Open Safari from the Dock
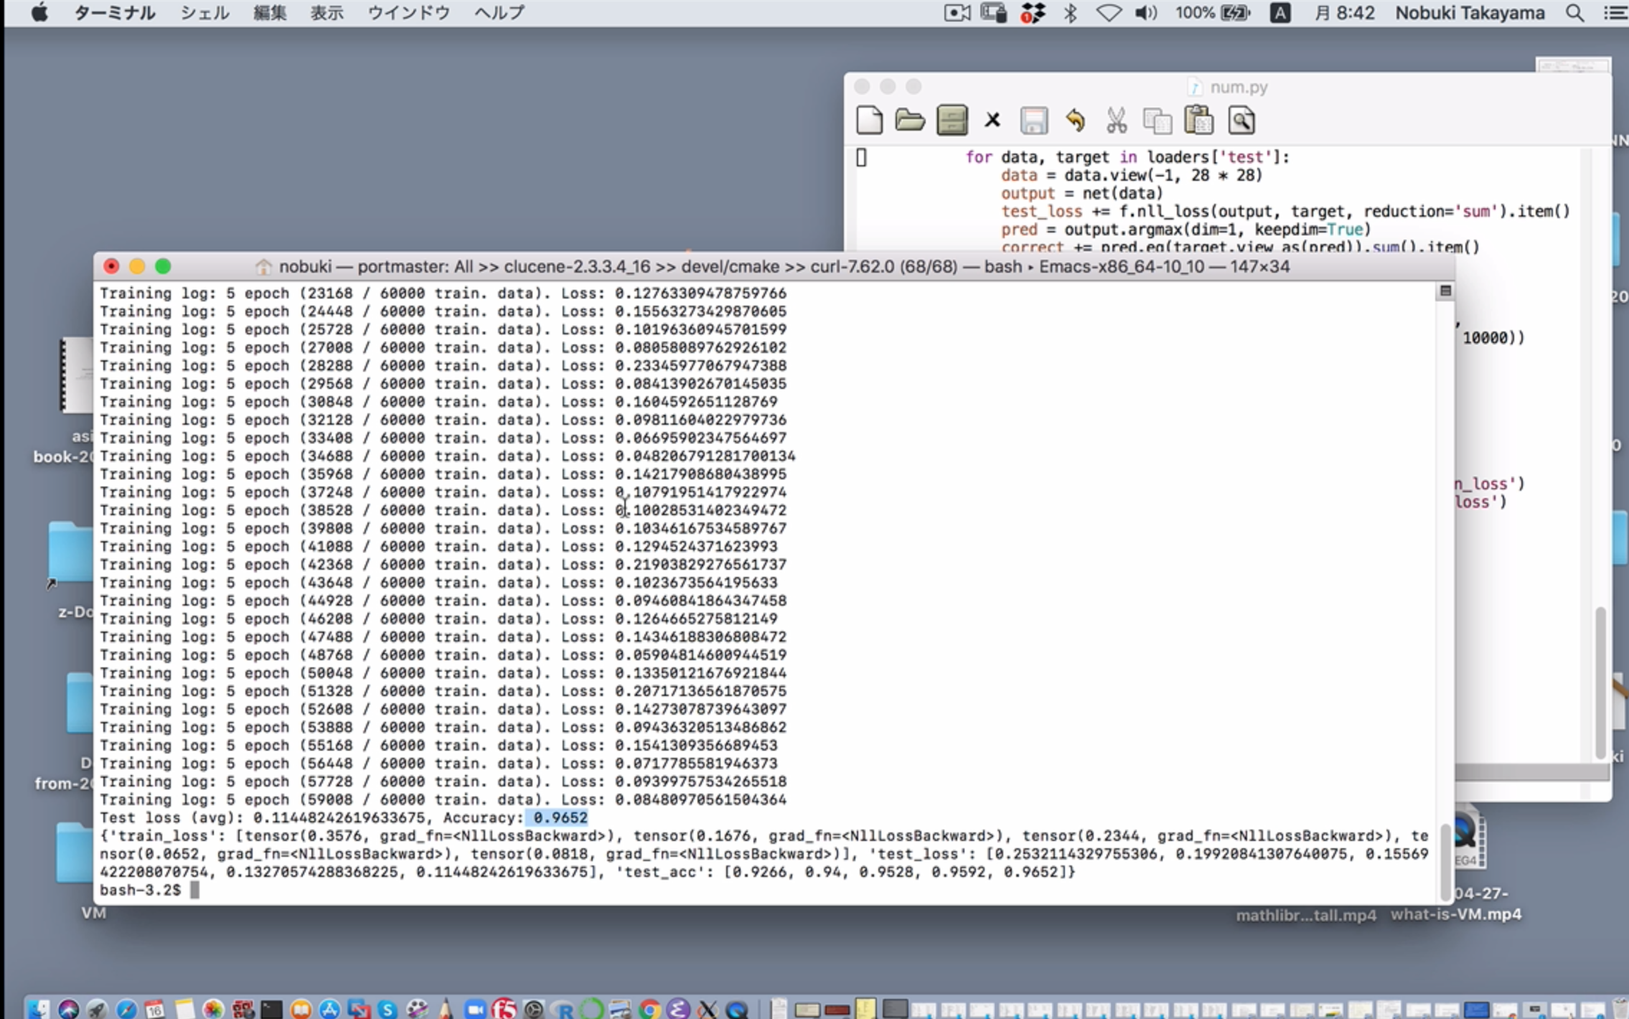This screenshot has height=1019, width=1629. point(126,1009)
